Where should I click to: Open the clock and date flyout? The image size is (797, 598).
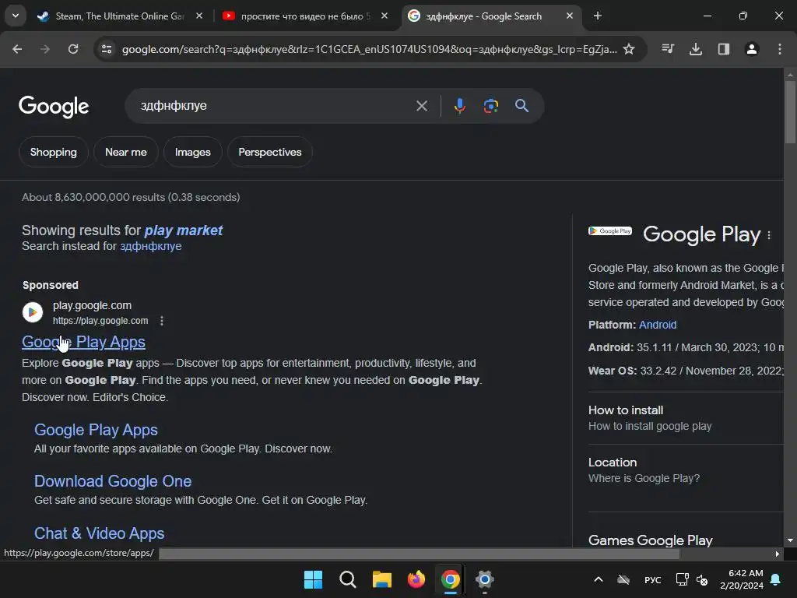click(742, 579)
